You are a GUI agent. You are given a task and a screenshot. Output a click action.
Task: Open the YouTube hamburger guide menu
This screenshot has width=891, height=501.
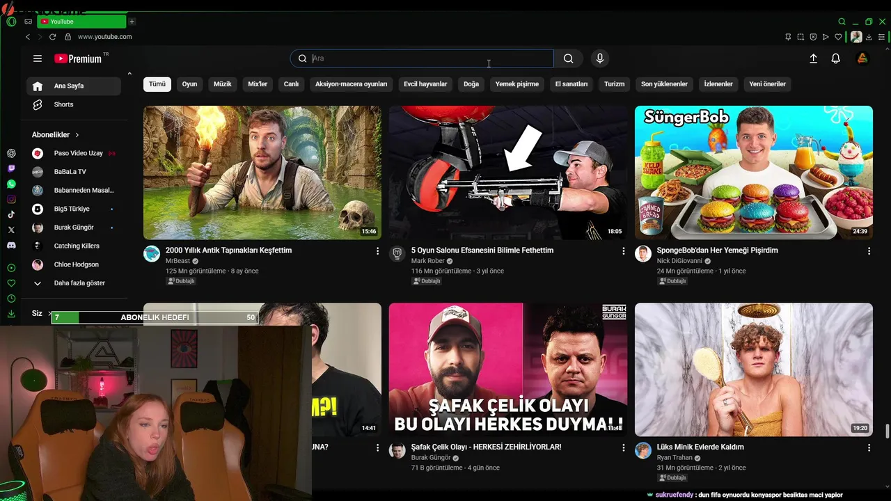[x=38, y=59]
